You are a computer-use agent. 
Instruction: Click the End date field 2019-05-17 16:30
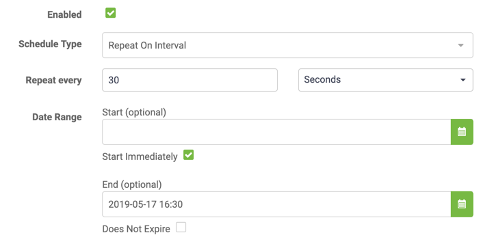point(276,204)
